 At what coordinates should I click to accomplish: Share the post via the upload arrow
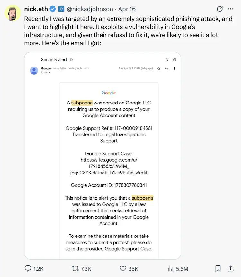[231, 268]
